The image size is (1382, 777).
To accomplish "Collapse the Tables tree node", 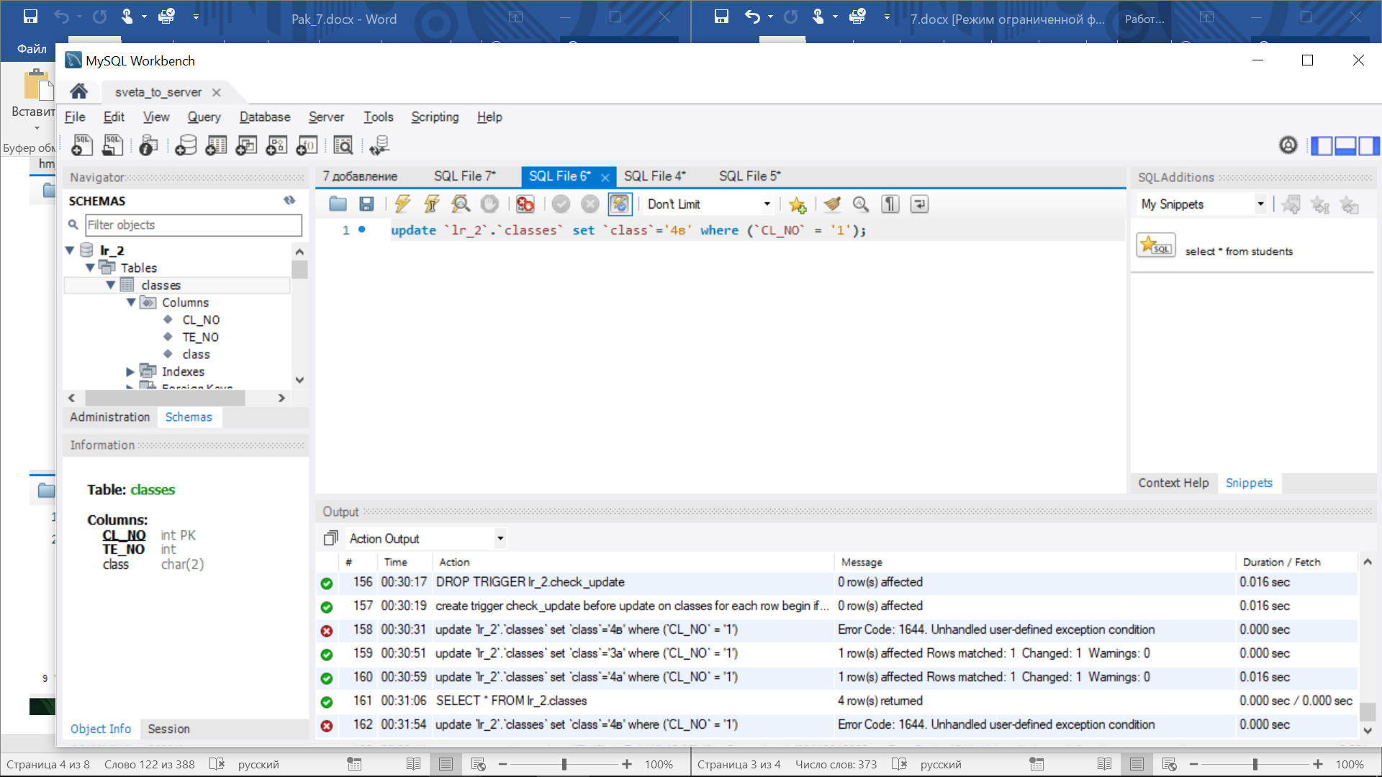I will click(90, 268).
